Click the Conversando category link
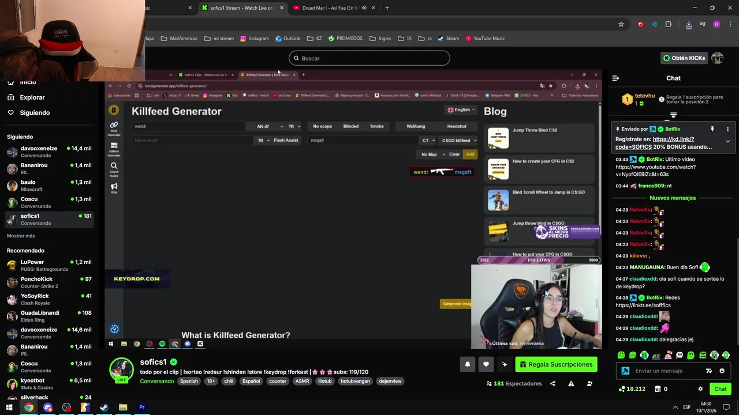739x415 pixels. 157,381
